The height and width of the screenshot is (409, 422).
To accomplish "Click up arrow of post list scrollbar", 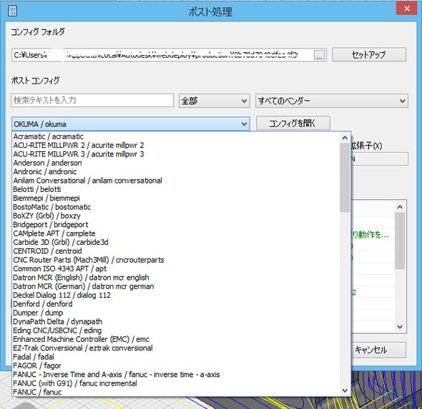I will (x=345, y=138).
